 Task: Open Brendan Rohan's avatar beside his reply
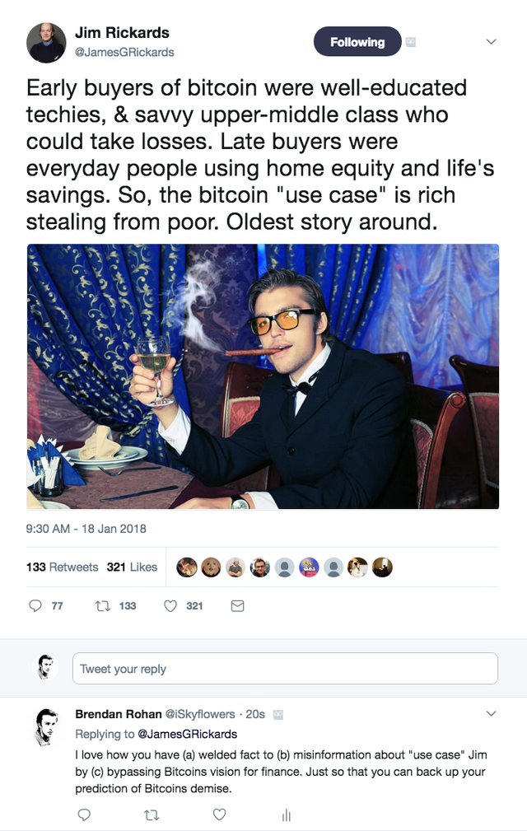46,726
